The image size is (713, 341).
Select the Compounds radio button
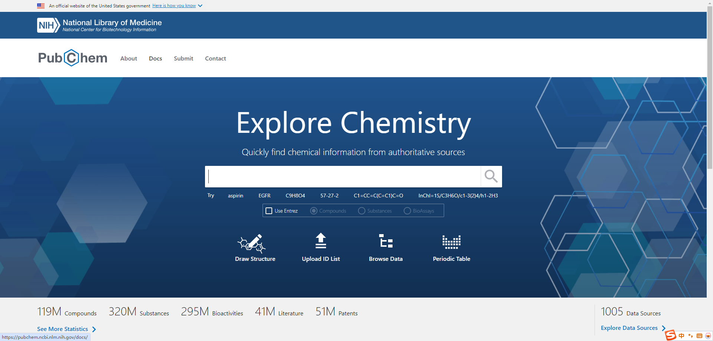314,211
